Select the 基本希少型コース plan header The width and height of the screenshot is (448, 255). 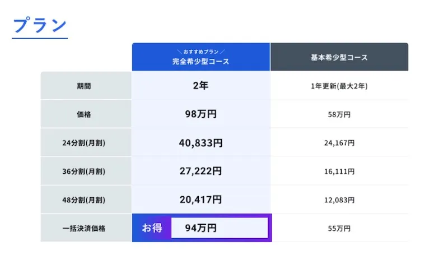339,57
